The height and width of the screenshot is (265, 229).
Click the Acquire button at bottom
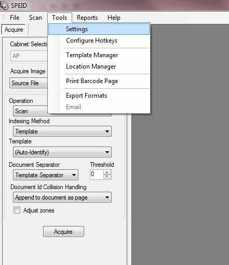click(63, 231)
